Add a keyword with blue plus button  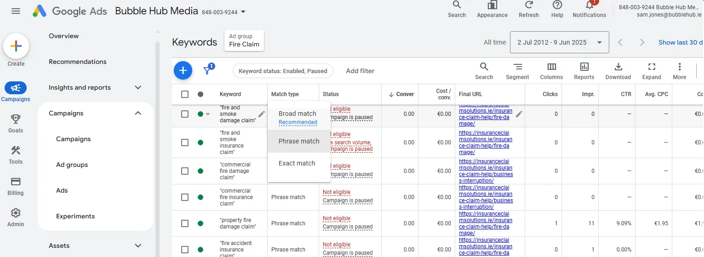tap(183, 70)
